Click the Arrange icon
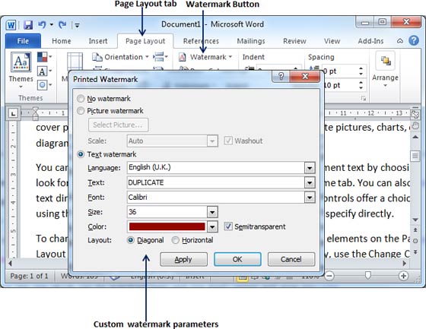This screenshot has height=329, width=426. coord(385,61)
